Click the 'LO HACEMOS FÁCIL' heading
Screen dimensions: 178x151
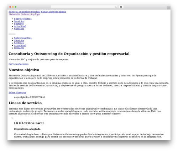tap(29, 123)
